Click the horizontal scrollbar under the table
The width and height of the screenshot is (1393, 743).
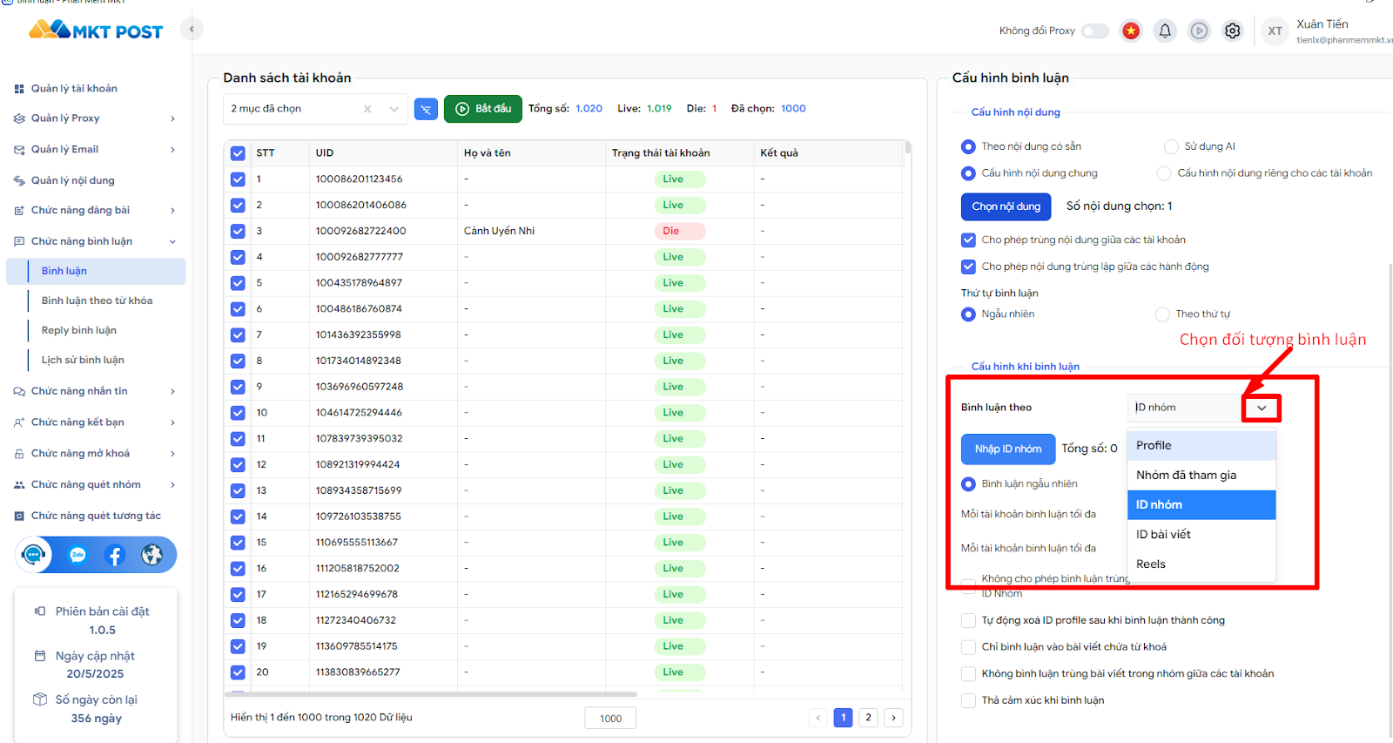tap(431, 694)
